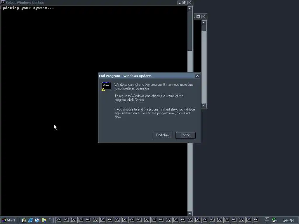Minimize the Select Windows Update console window

[x=180, y=3]
